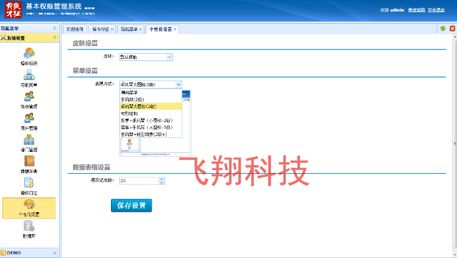Expand the DEMO accordion panel

(x=54, y=253)
